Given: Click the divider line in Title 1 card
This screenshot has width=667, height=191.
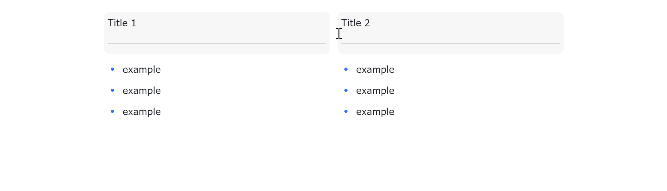Looking at the screenshot, I should click(x=217, y=43).
